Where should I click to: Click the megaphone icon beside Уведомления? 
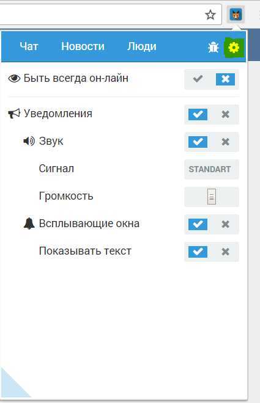[x=14, y=114]
